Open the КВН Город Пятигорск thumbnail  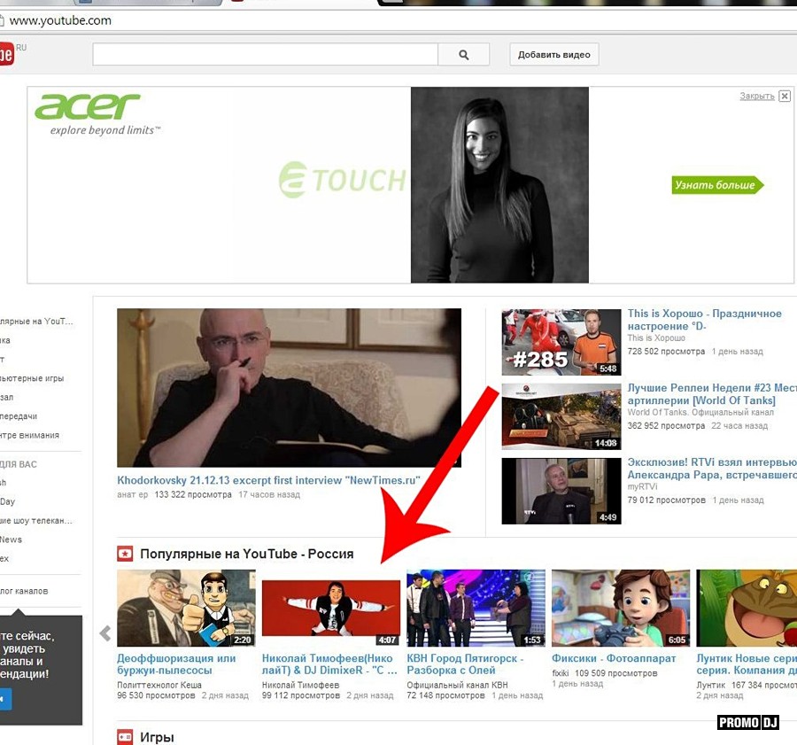click(x=476, y=608)
